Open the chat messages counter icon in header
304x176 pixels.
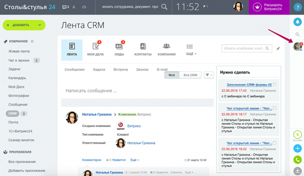pyautogui.click(x=66, y=7)
